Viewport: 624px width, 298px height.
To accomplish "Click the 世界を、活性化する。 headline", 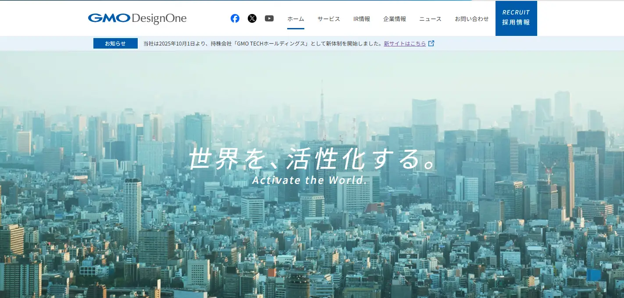I will (312, 159).
